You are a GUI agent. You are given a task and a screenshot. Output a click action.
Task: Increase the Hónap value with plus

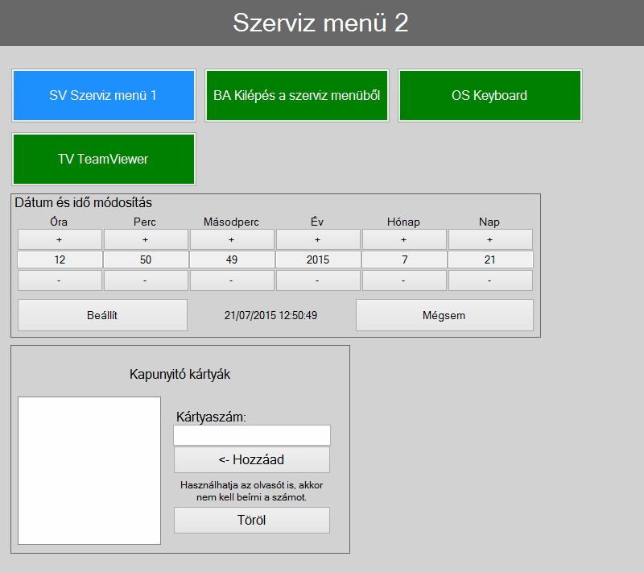coord(404,239)
